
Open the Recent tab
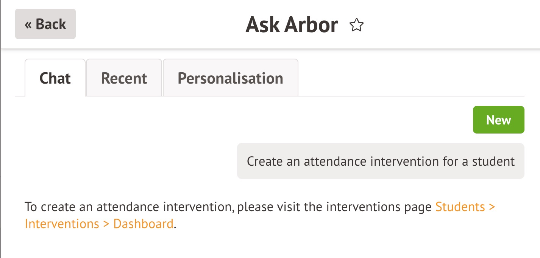tap(124, 78)
